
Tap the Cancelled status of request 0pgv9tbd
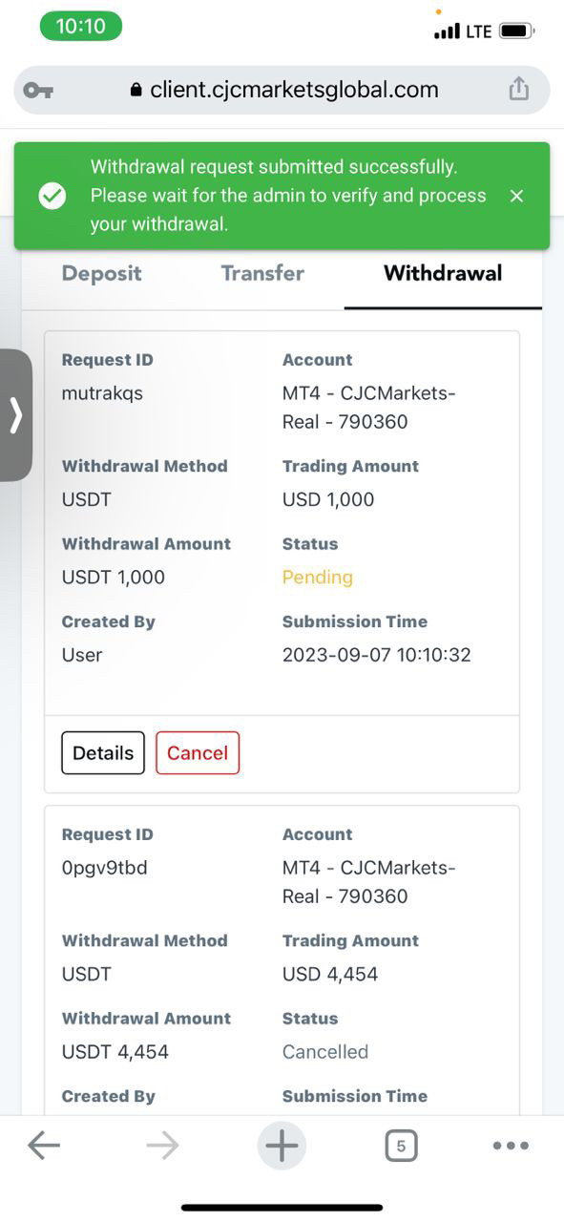coord(325,1051)
